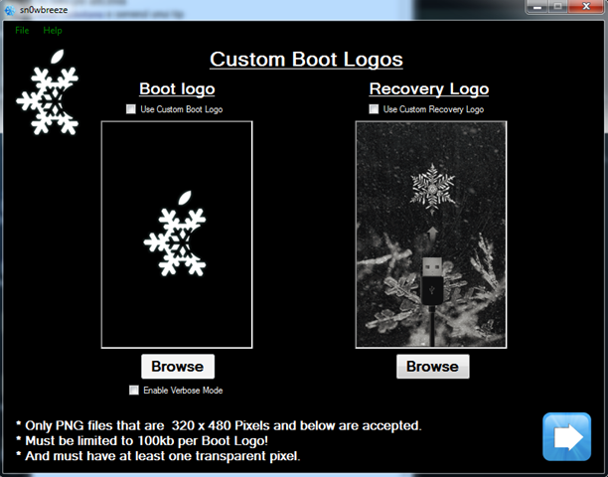The width and height of the screenshot is (608, 477).
Task: Enable Use Custom Boot Logo checkbox
Action: (131, 109)
